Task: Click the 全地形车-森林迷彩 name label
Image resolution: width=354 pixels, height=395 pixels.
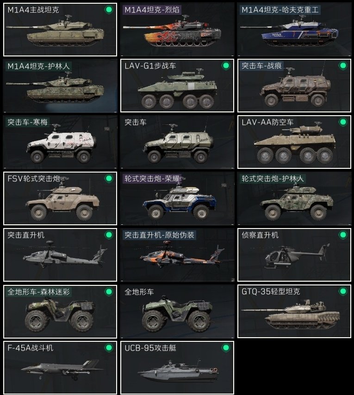Action: (38, 292)
